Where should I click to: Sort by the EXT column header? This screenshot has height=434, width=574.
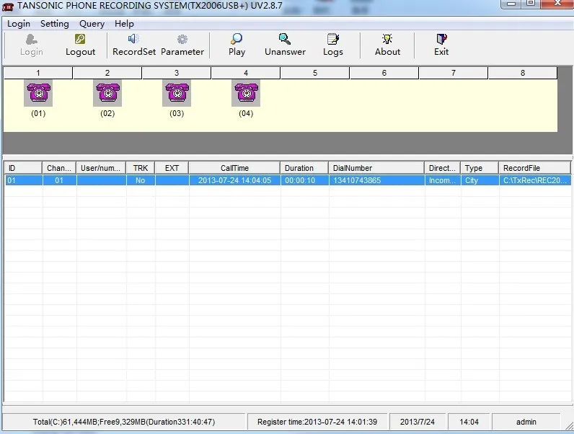(172, 168)
